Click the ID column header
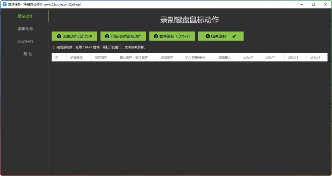The image size is (332, 176). pos(56,57)
